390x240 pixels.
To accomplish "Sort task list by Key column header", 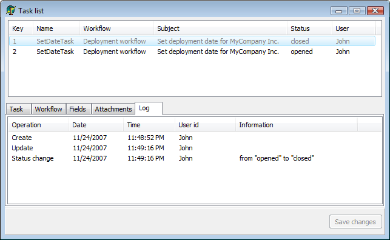I will [x=21, y=28].
